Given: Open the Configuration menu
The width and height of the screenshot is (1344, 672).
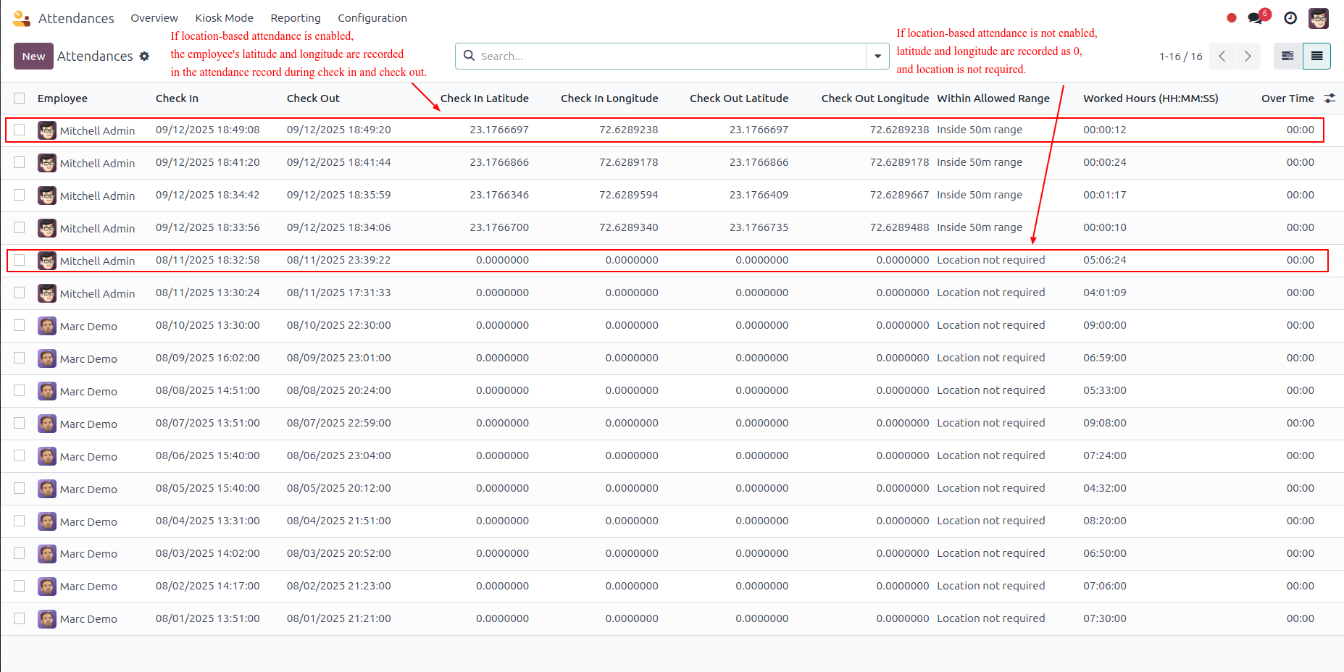Looking at the screenshot, I should coord(372,18).
